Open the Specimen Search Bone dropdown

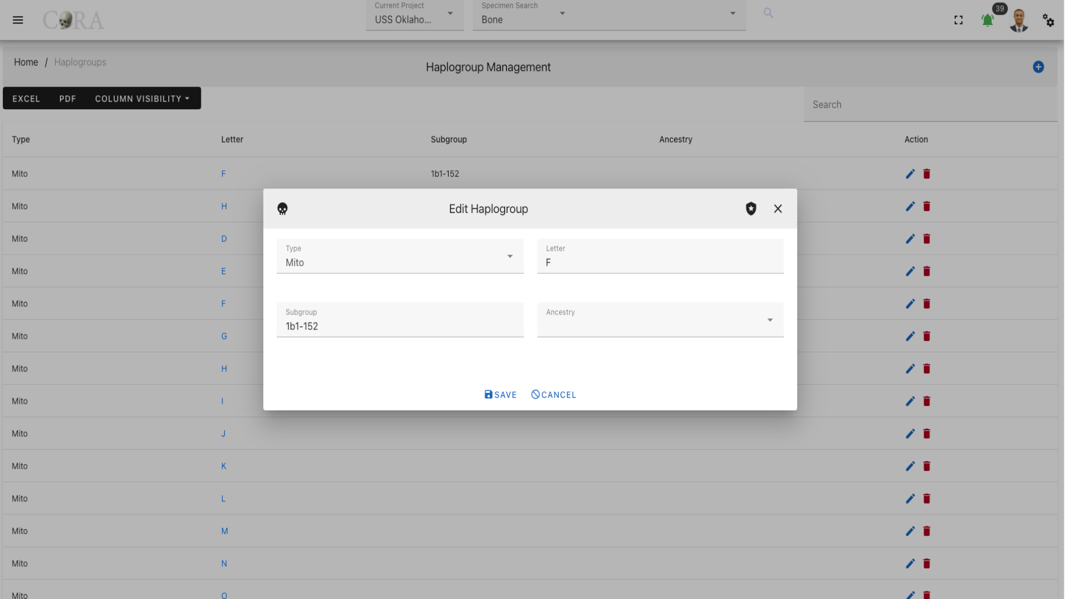click(523, 15)
